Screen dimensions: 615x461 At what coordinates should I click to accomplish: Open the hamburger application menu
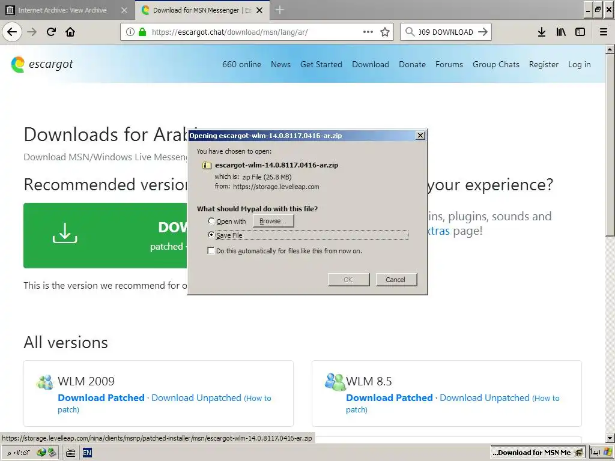coord(604,32)
